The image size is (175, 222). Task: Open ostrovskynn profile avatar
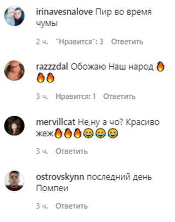[x=14, y=181]
